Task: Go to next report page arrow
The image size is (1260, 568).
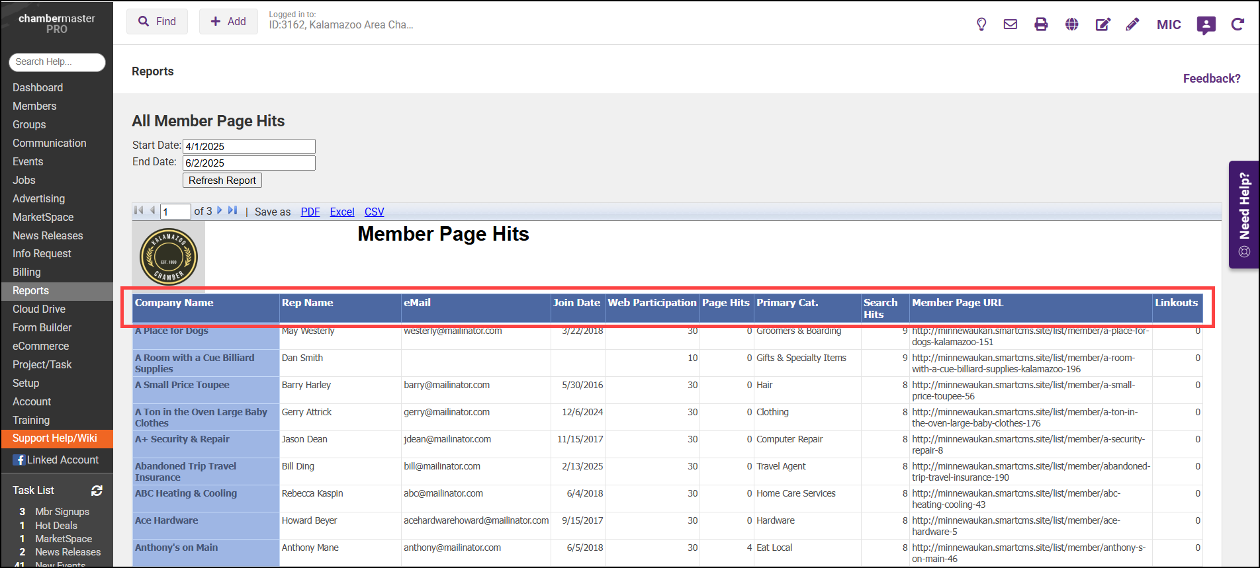Action: (220, 211)
